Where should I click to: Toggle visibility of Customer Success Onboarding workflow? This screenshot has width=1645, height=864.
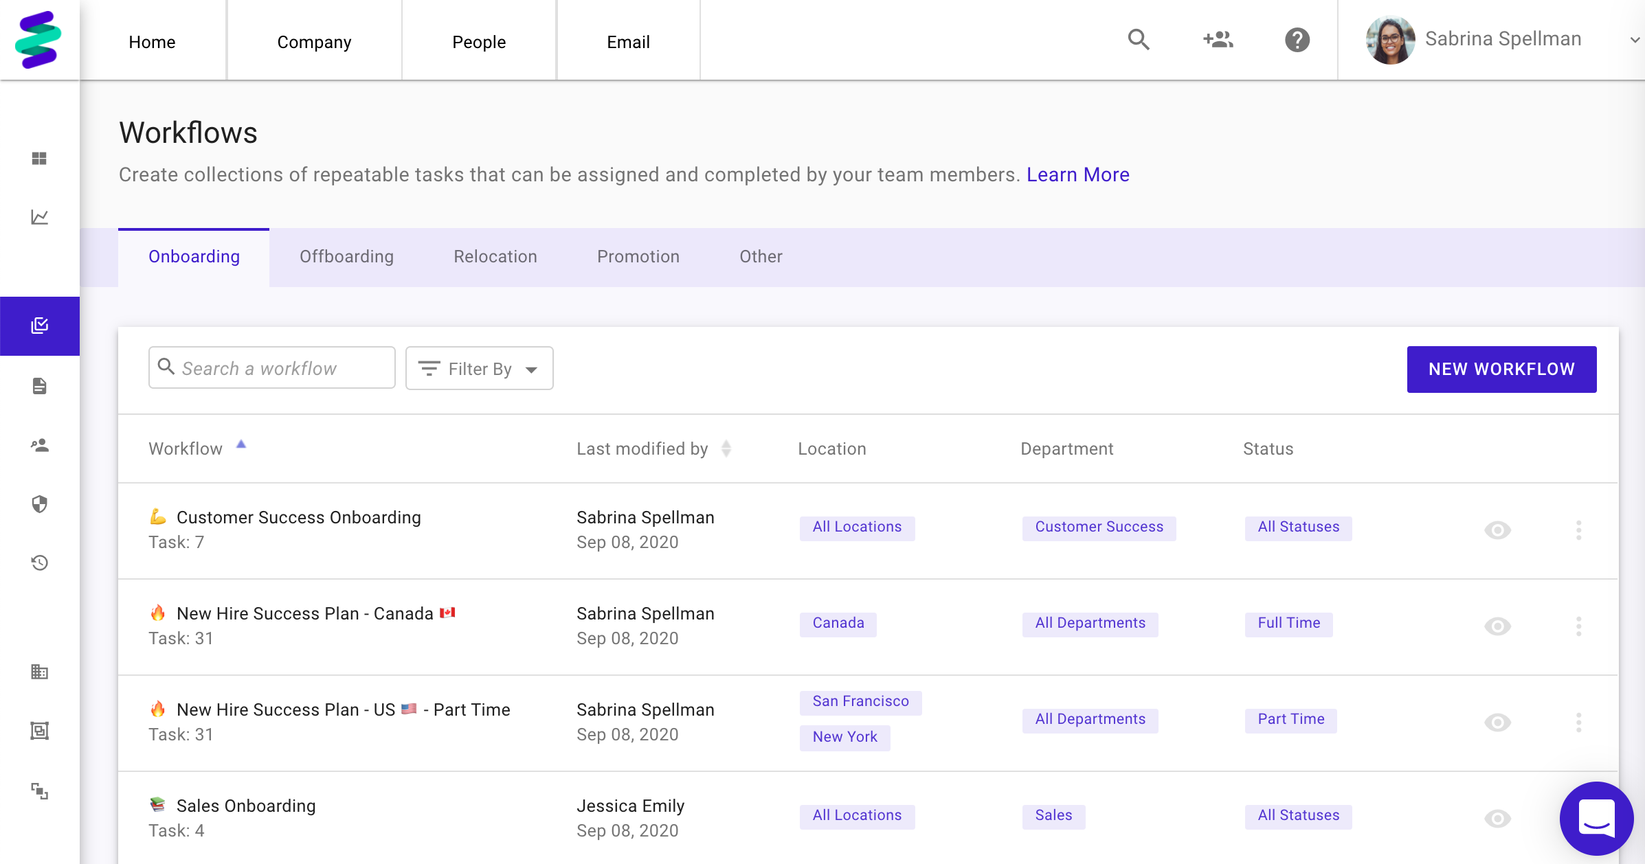[1497, 530]
